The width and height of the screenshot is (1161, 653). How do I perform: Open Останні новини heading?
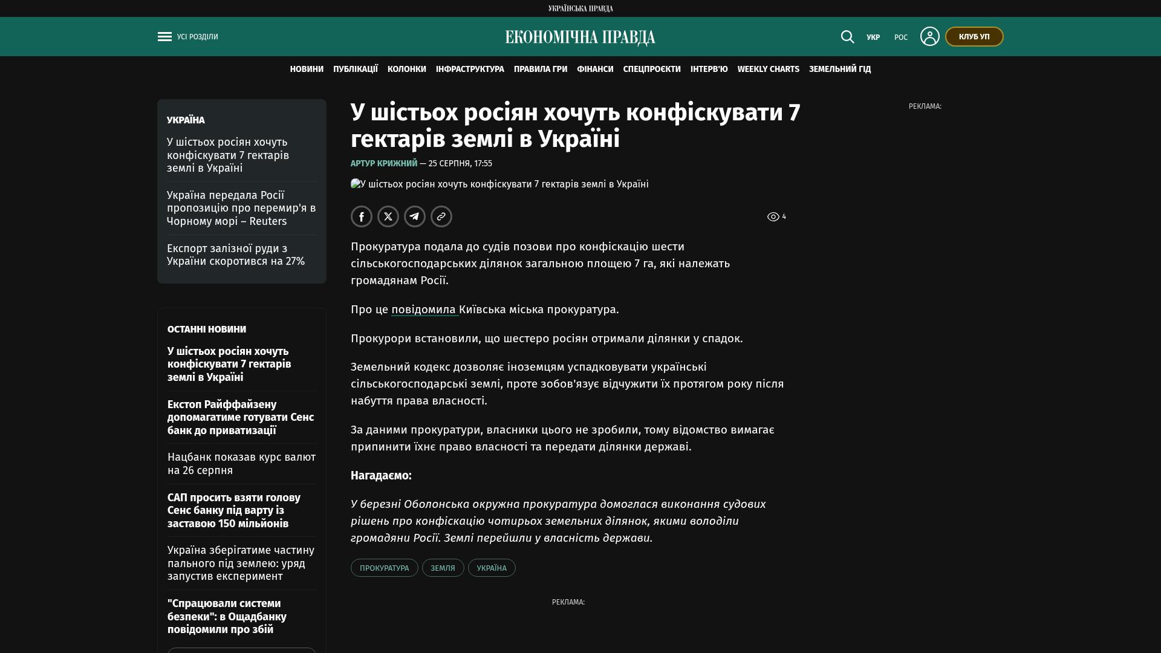pyautogui.click(x=207, y=330)
